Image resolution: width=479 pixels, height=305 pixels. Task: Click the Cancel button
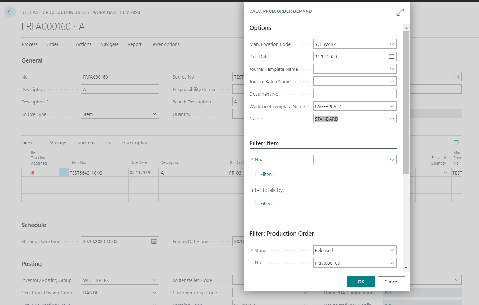[x=392, y=282]
